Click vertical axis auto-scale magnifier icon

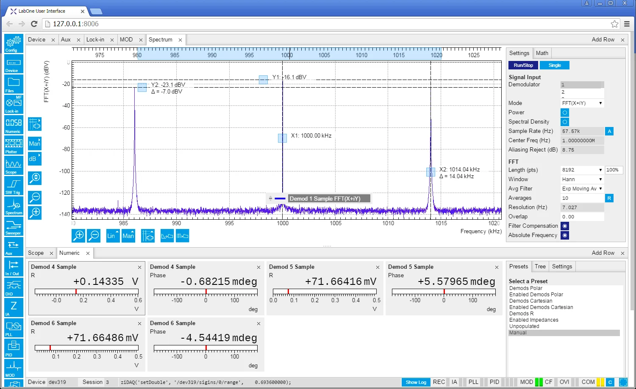(x=35, y=178)
